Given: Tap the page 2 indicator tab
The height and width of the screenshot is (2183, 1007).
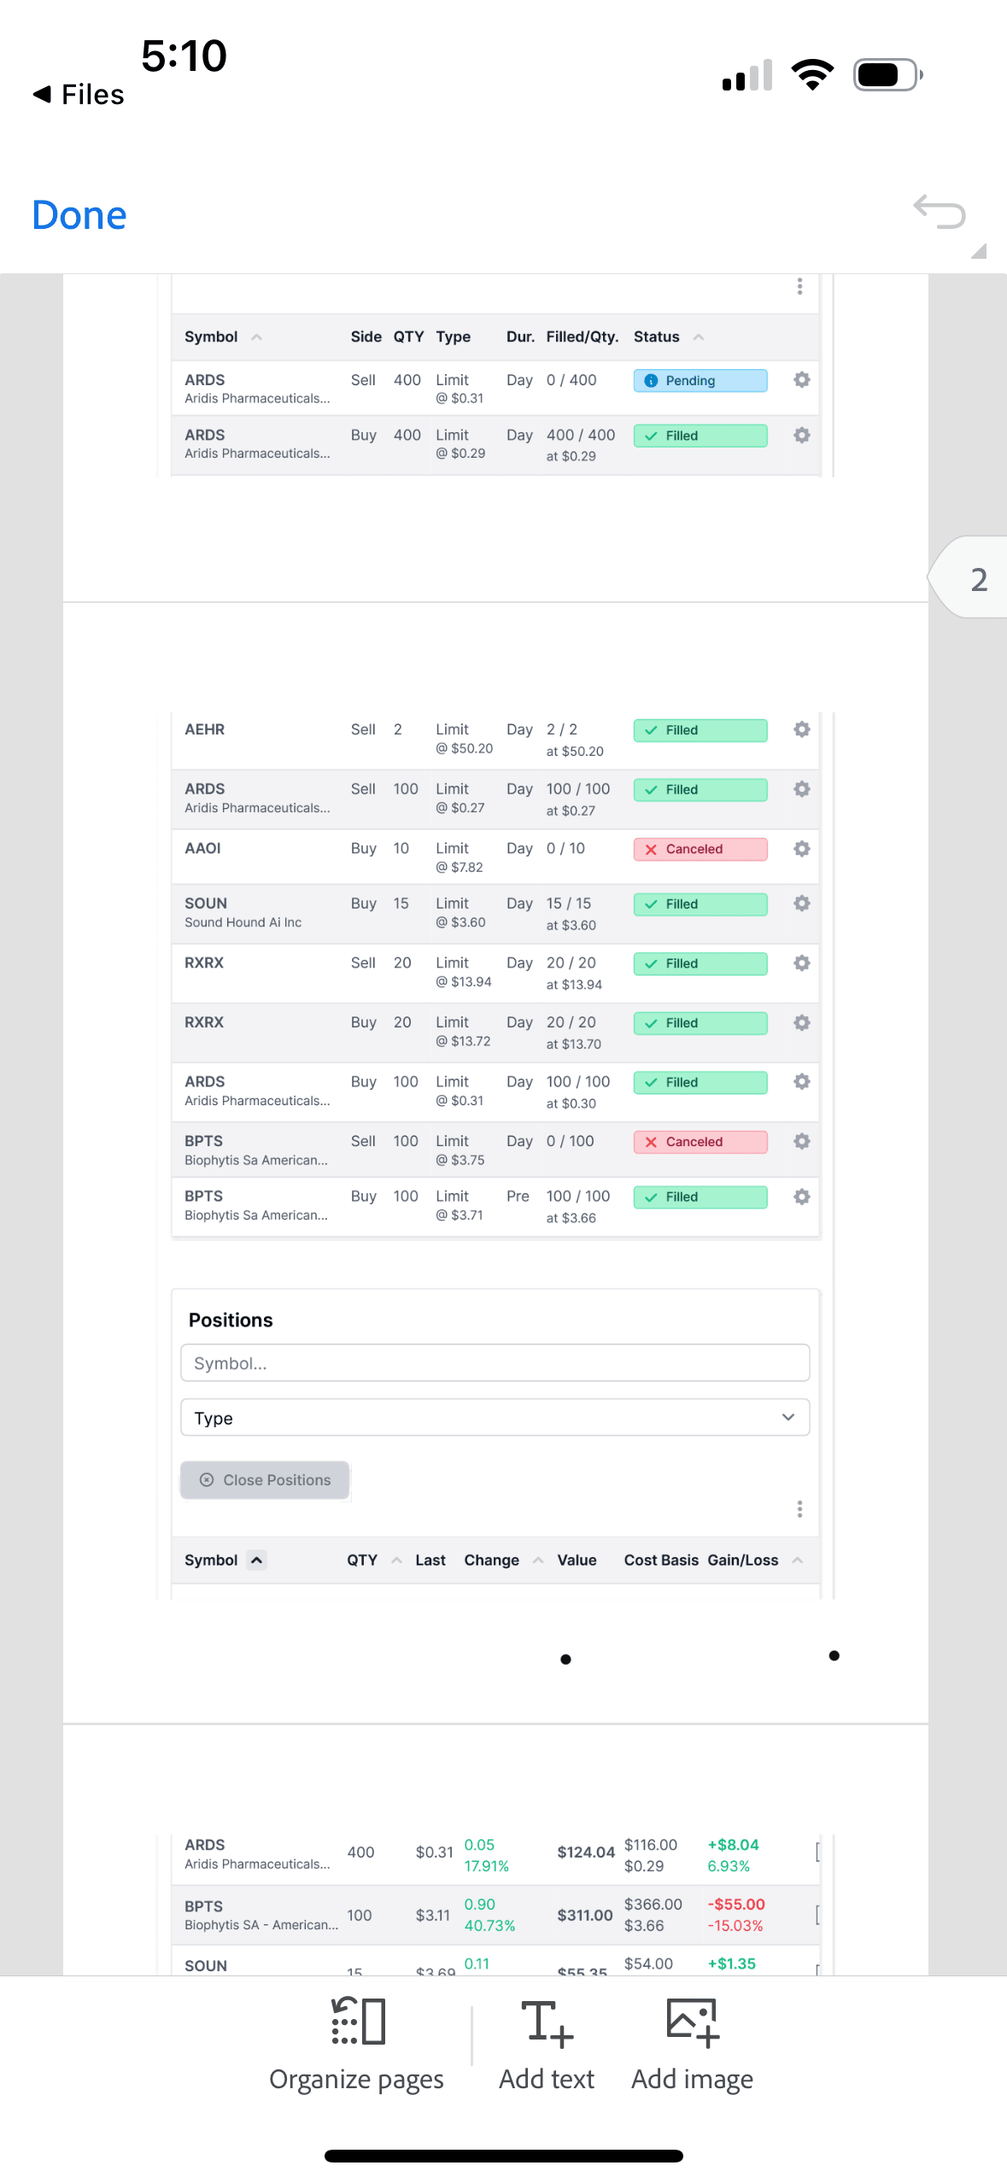Looking at the screenshot, I should (x=977, y=579).
